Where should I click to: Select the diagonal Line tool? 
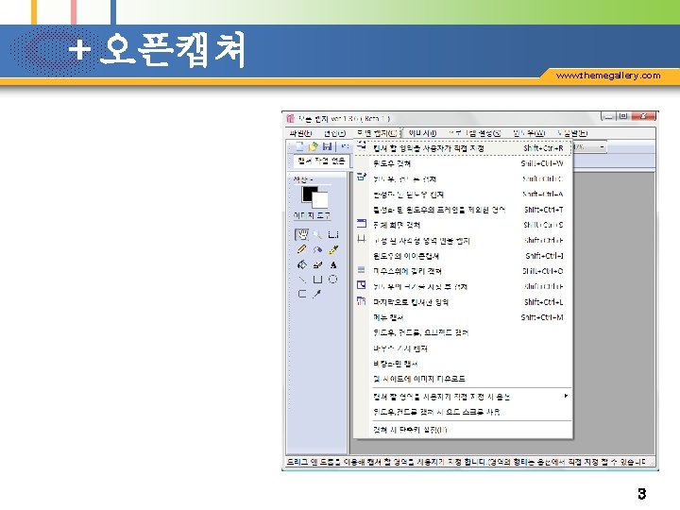point(302,280)
